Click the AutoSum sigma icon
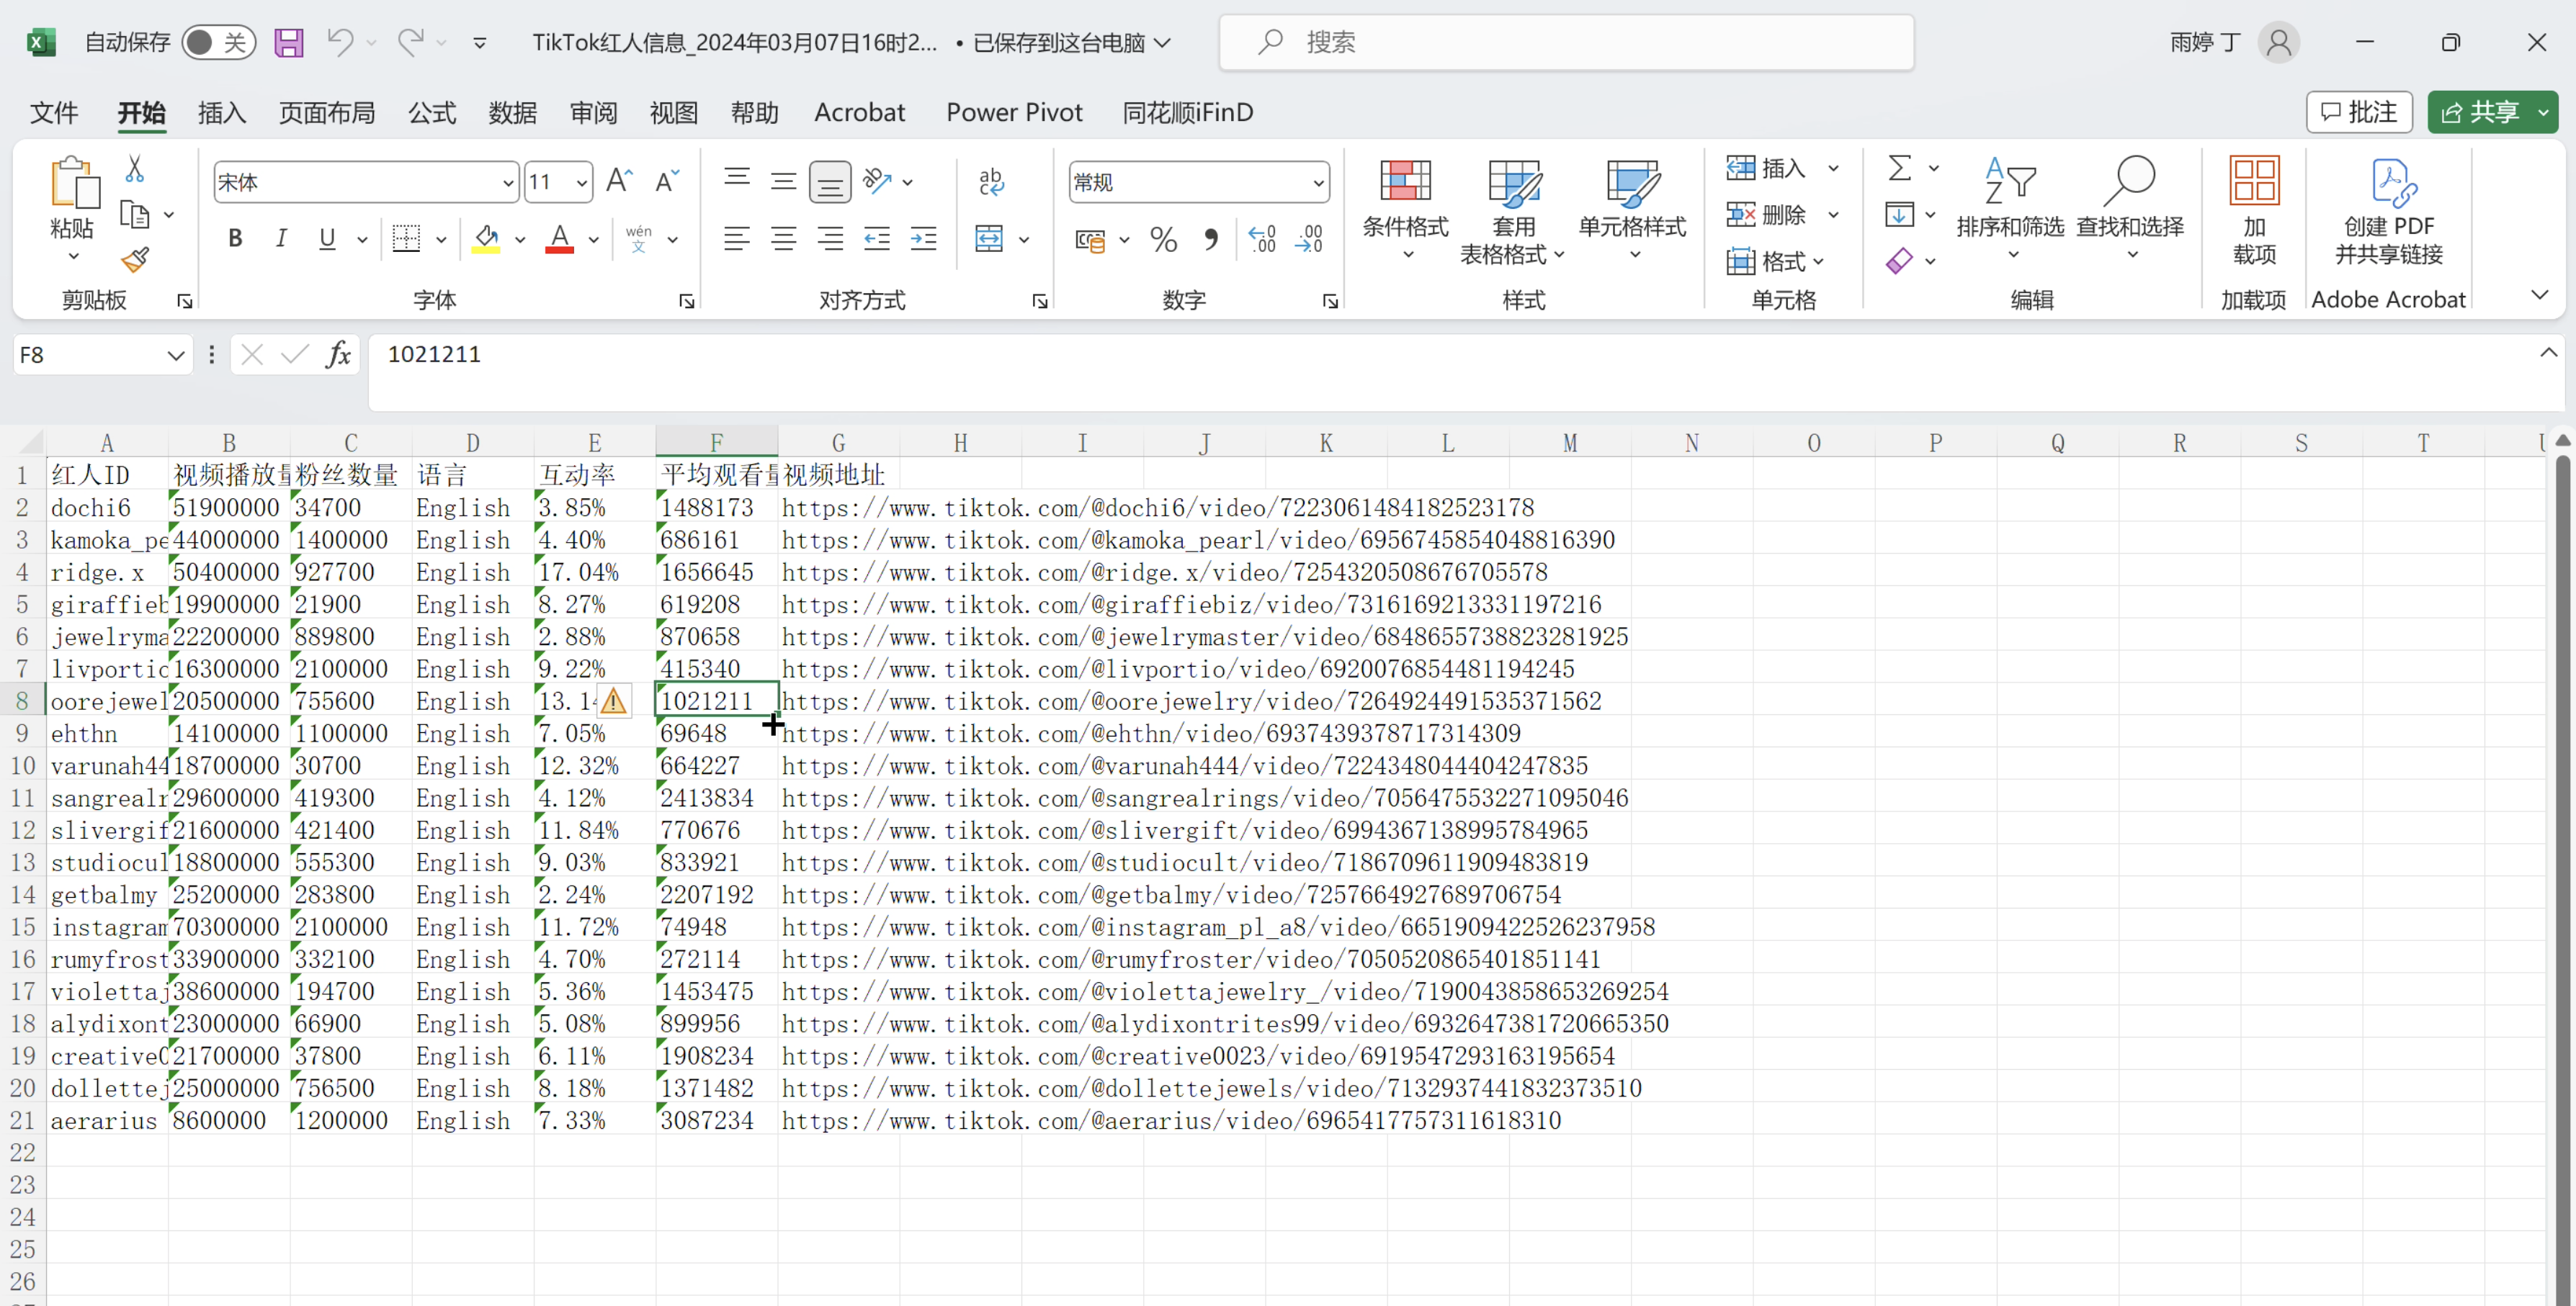The height and width of the screenshot is (1306, 2576). click(1900, 168)
